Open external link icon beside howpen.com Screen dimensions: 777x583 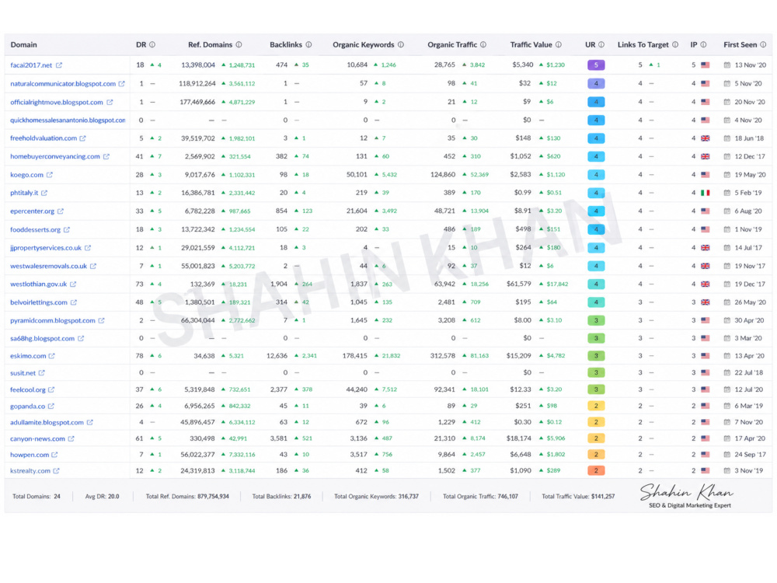click(x=54, y=455)
